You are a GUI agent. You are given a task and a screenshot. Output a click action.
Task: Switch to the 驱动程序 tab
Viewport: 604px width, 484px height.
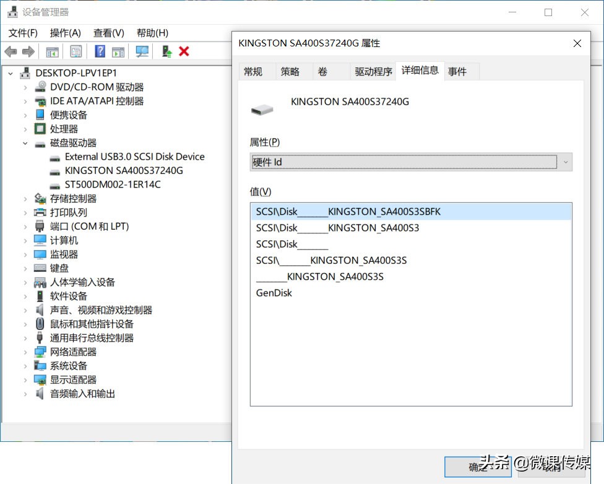(373, 72)
